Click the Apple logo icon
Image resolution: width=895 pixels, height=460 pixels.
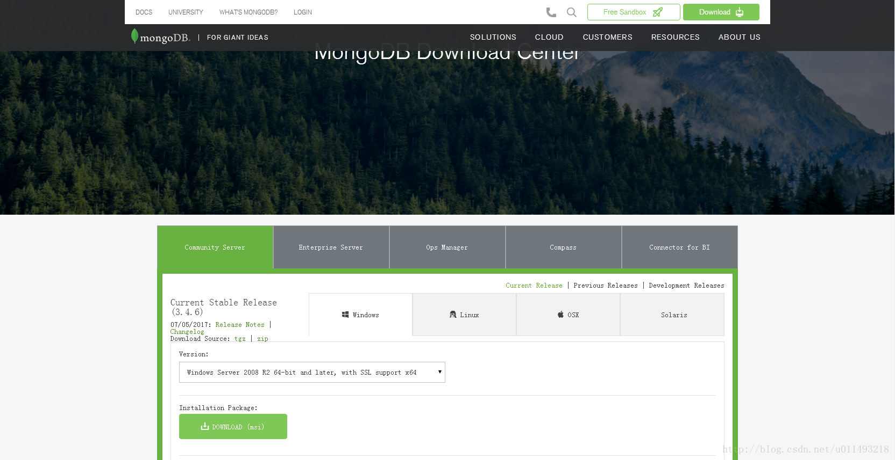[x=560, y=315]
